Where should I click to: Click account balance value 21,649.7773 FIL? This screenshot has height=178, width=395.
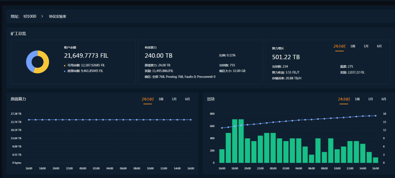[x=86, y=56]
